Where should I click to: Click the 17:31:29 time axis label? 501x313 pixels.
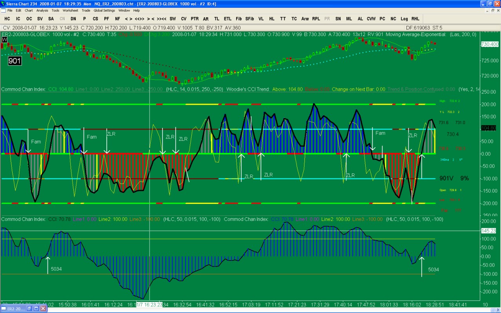(320, 304)
